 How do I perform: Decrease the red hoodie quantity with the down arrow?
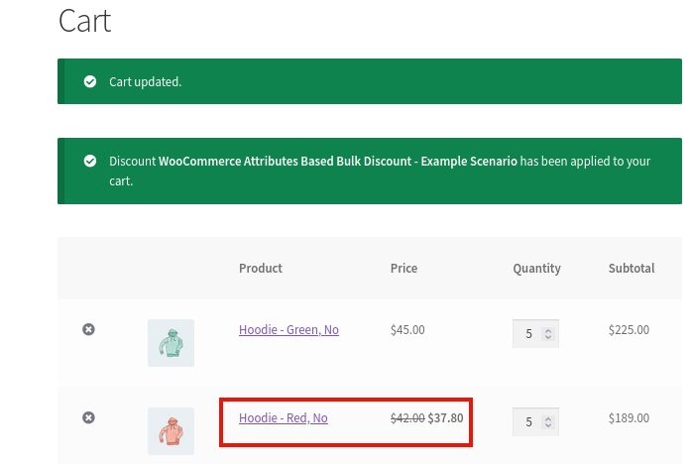[x=550, y=427]
